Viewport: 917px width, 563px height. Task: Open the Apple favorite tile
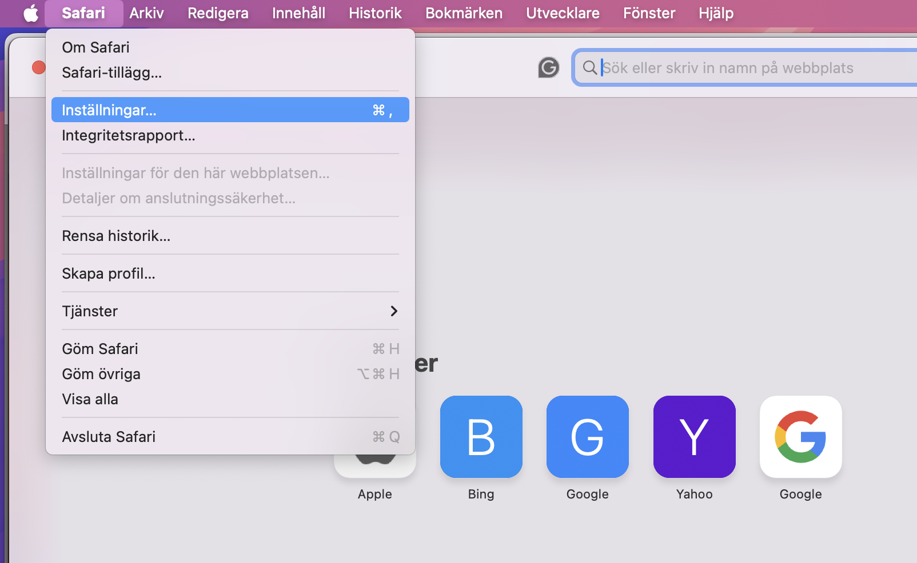click(375, 467)
